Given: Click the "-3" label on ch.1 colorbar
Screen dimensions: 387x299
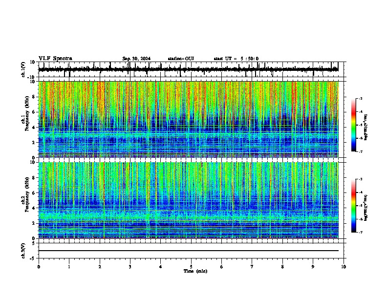Looking at the screenshot, I should (360, 99).
